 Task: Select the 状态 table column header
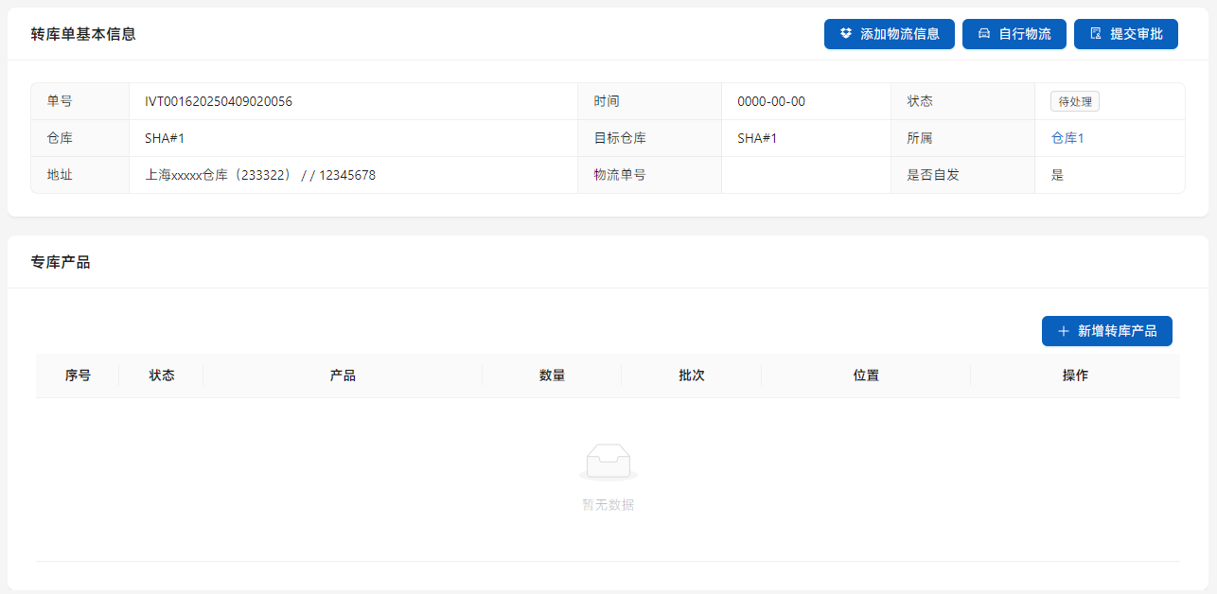(x=162, y=376)
